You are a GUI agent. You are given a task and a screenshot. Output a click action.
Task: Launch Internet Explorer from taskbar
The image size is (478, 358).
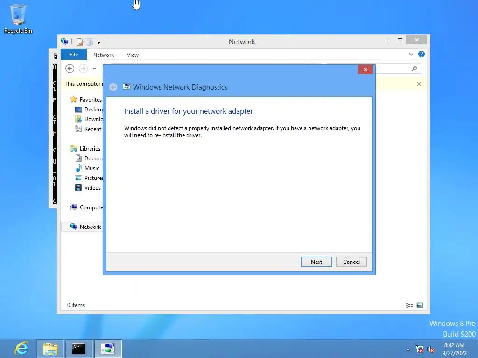(21, 349)
